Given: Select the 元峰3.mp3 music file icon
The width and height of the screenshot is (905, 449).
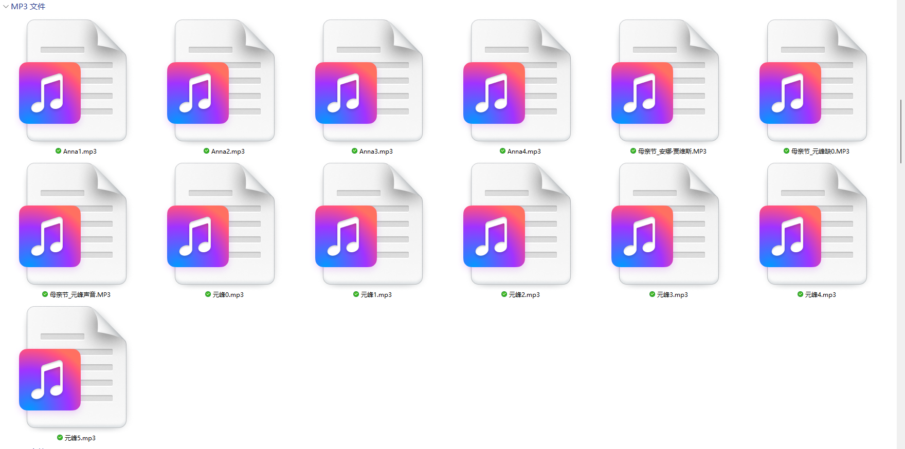Looking at the screenshot, I should [665, 223].
